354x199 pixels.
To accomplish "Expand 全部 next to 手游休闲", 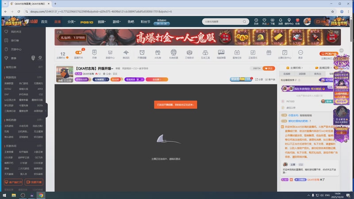I will coord(40,146).
